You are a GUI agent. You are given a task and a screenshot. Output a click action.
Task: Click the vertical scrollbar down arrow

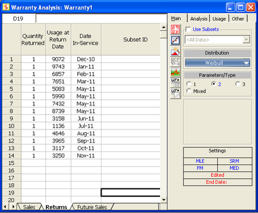pyautogui.click(x=163, y=200)
